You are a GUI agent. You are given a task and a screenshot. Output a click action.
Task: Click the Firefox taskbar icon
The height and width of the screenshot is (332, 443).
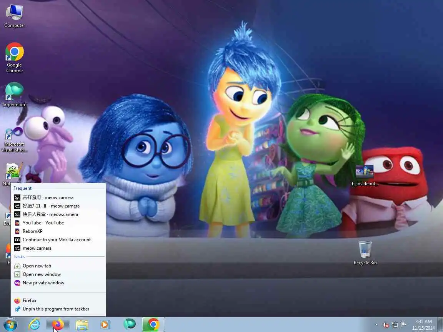point(58,325)
